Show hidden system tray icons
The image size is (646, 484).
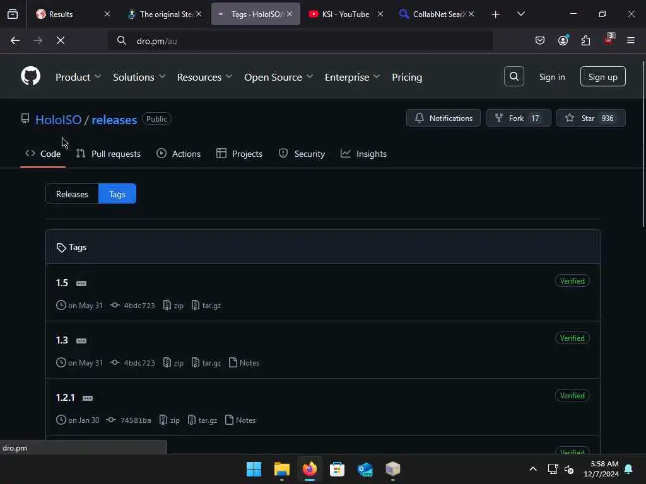532,469
